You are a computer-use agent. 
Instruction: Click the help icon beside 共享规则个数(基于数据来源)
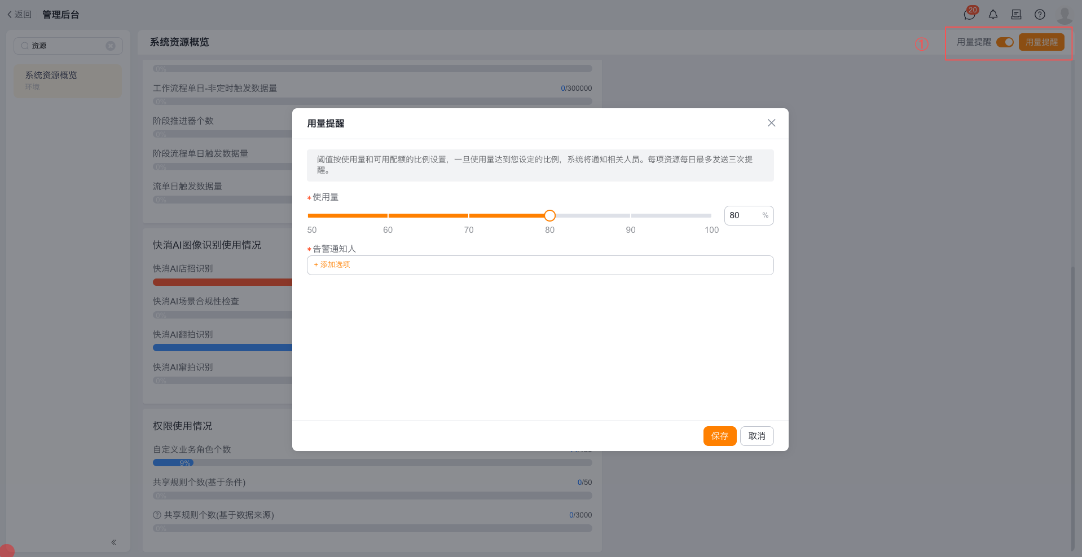(x=157, y=515)
